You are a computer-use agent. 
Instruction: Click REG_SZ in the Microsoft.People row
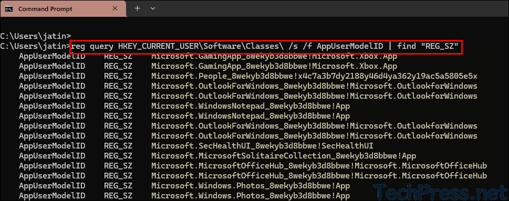(118, 76)
